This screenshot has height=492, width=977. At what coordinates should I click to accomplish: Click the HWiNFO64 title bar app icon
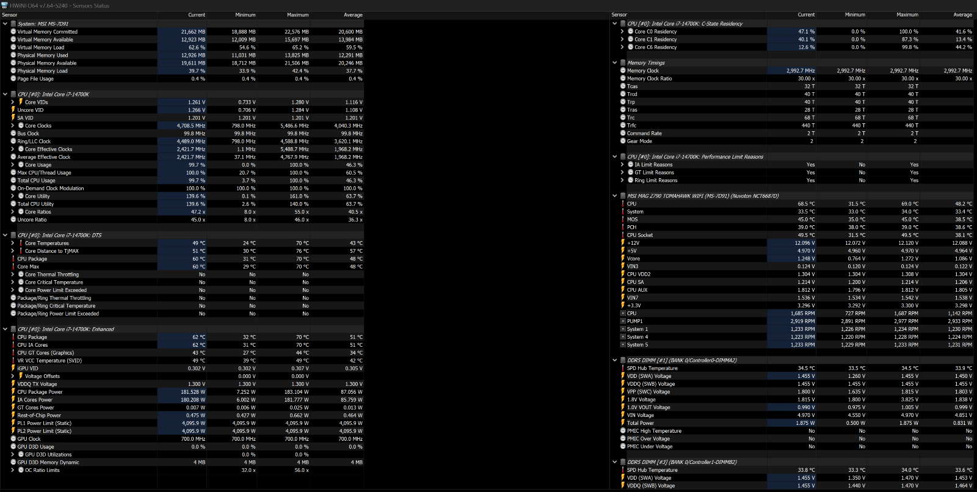[5, 5]
